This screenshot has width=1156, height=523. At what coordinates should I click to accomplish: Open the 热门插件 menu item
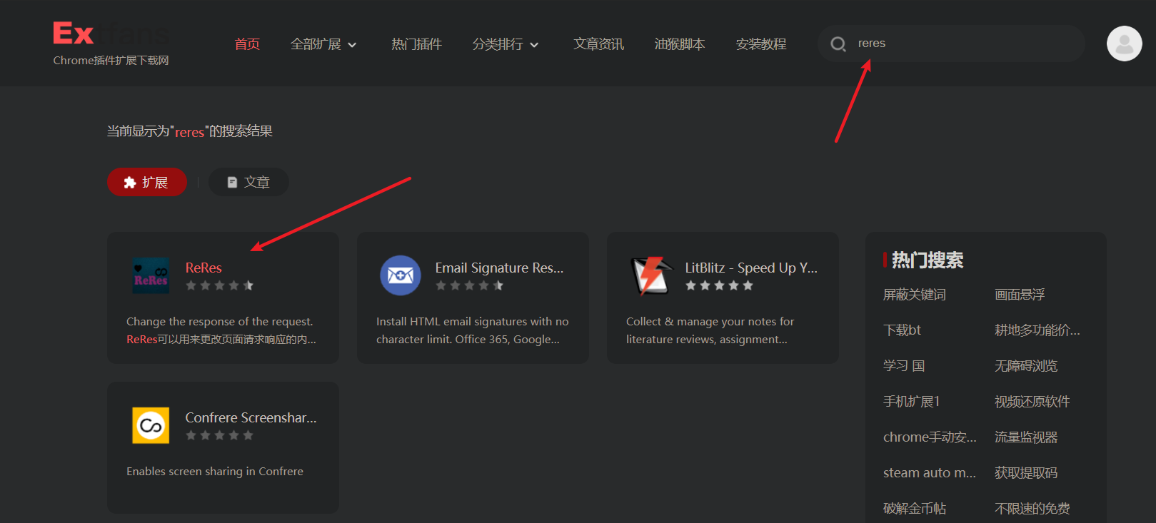pos(416,44)
